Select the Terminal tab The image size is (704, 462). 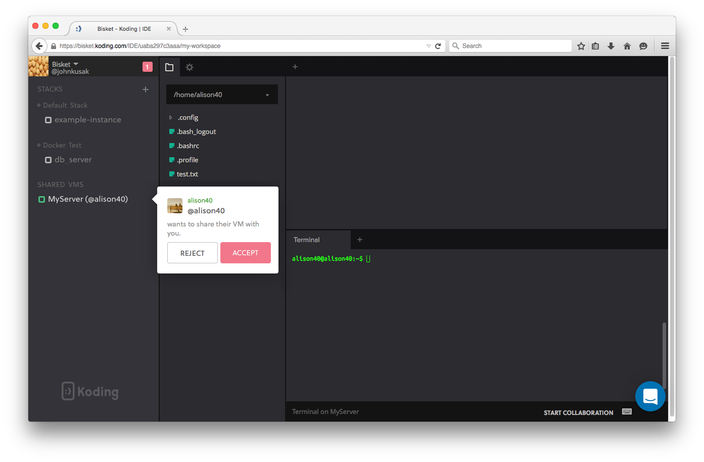(x=318, y=240)
